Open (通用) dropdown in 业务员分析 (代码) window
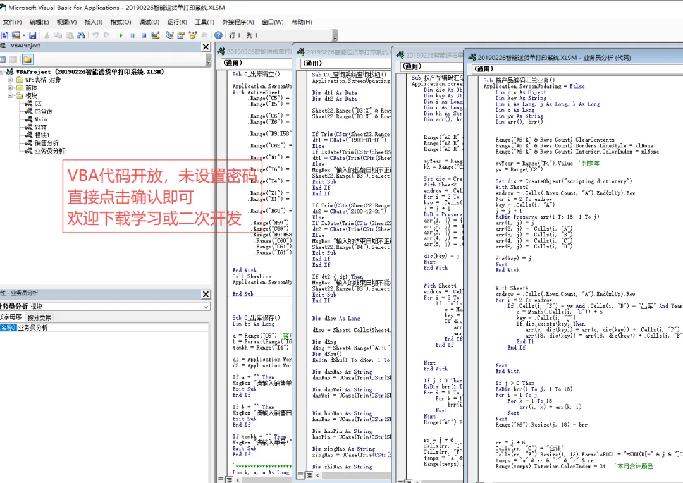683x483 pixels. 577,69
